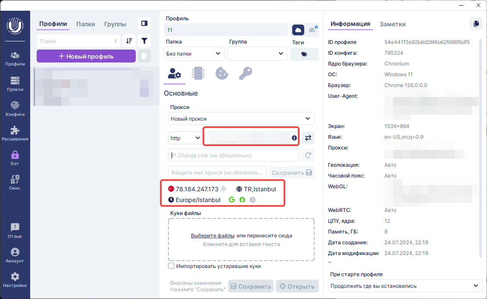
Task: Open the Proxy section in sidebar
Action: point(15,84)
